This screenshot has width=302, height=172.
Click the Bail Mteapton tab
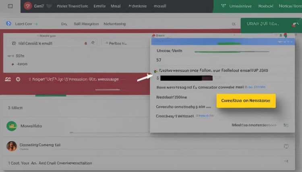(86, 24)
